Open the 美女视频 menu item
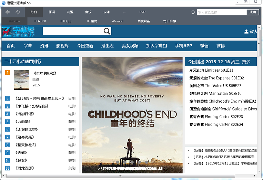Screen dimensions: 263x180 point(130,46)
